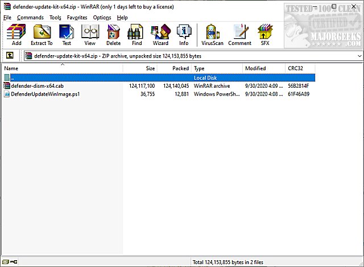Click packed value 124,140,045
Image resolution: width=364 pixels, height=267 pixels.
(176, 86)
